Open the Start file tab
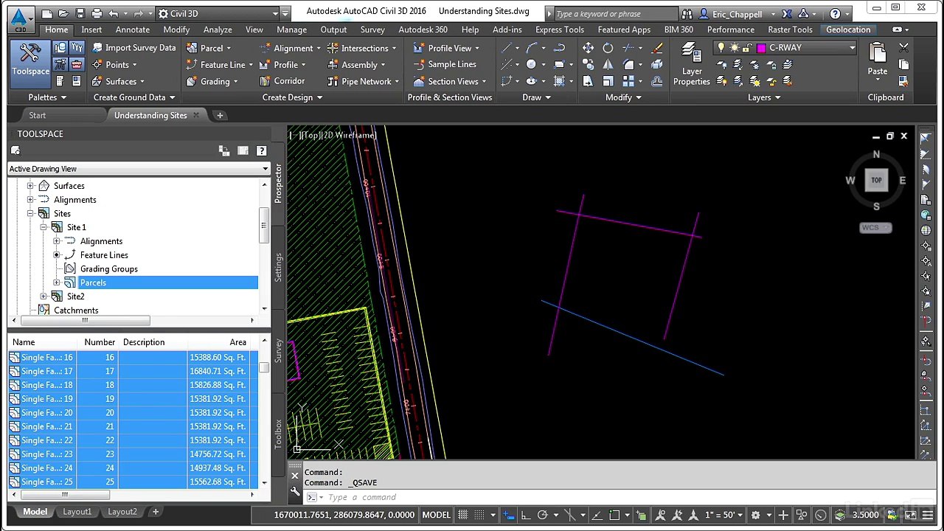 (x=38, y=116)
